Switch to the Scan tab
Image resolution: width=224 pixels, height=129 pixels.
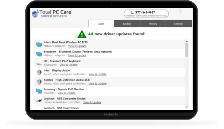coord(101,24)
